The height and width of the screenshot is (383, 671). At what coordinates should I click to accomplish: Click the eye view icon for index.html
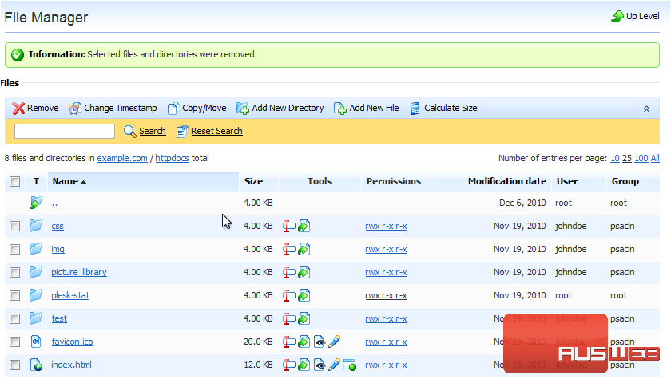pos(320,365)
